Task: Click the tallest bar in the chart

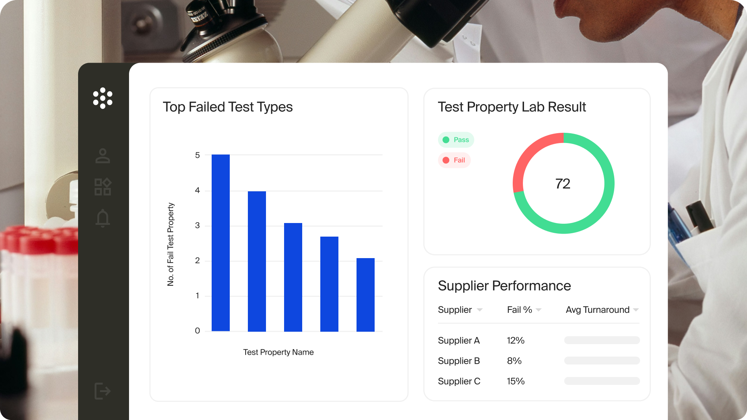Action: tap(221, 243)
